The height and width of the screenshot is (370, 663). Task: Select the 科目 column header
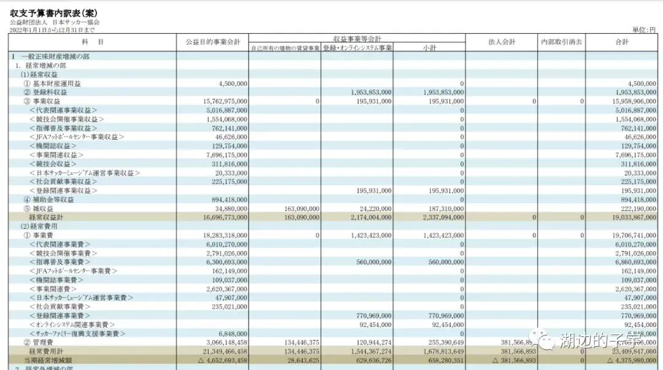(92, 42)
